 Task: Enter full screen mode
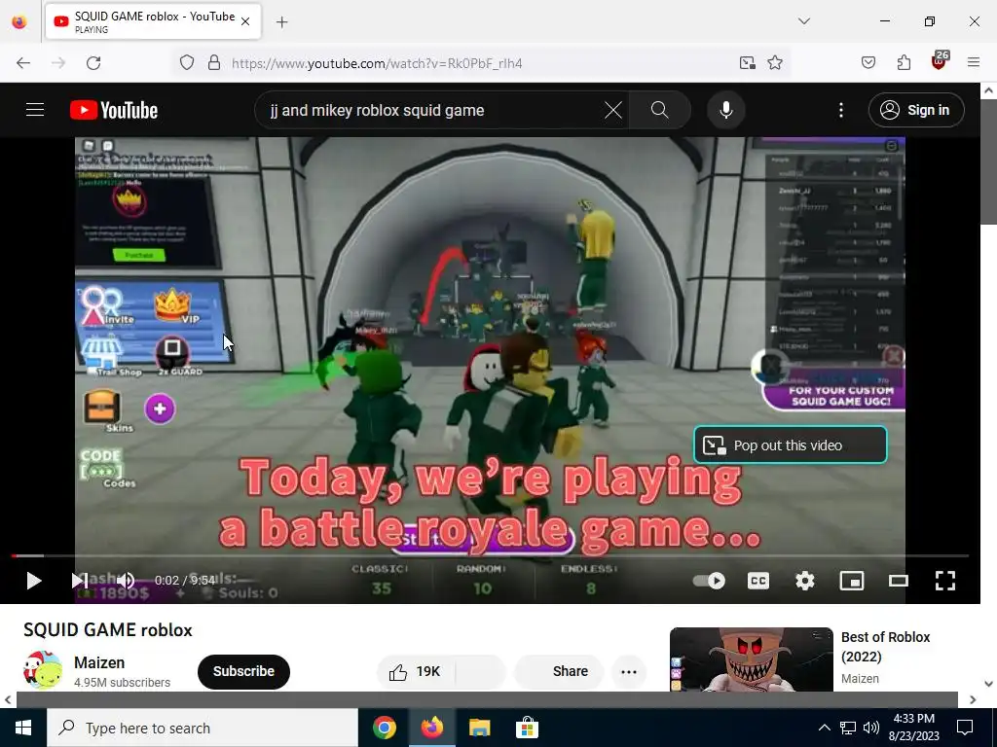click(945, 581)
